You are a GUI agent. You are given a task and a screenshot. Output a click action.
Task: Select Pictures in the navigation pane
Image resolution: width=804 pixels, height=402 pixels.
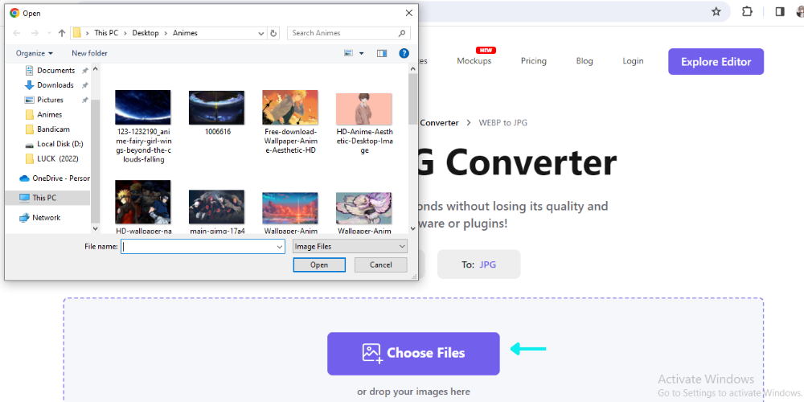50,100
